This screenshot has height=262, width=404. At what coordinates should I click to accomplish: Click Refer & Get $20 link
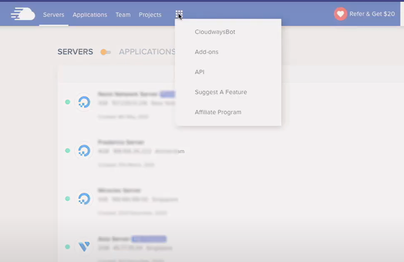click(x=372, y=14)
